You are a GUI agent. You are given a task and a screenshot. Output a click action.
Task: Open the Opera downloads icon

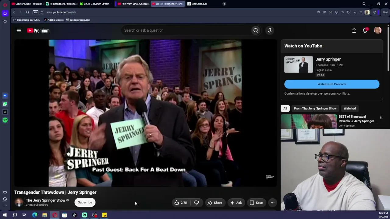[x=355, y=12]
